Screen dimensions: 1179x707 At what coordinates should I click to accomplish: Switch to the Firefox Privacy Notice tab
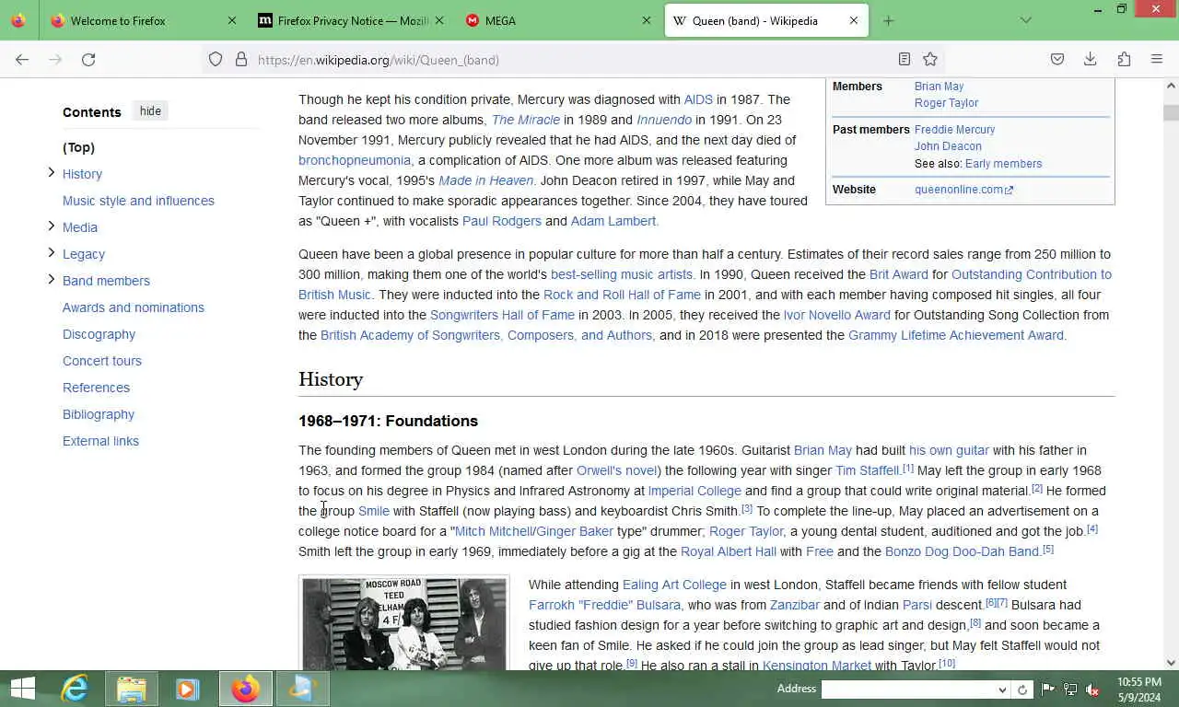(x=351, y=20)
